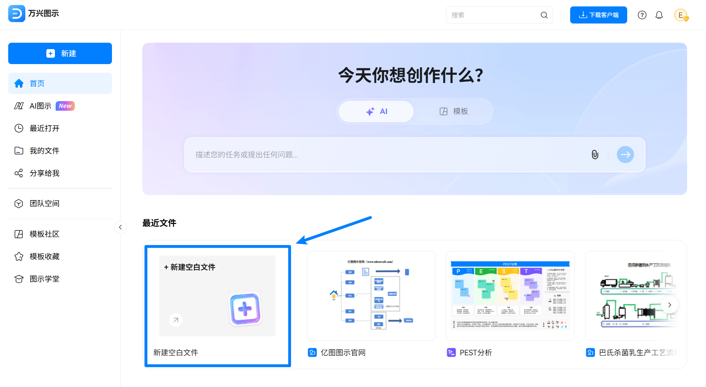Open the notifications bell icon
706x387 pixels.
click(659, 15)
